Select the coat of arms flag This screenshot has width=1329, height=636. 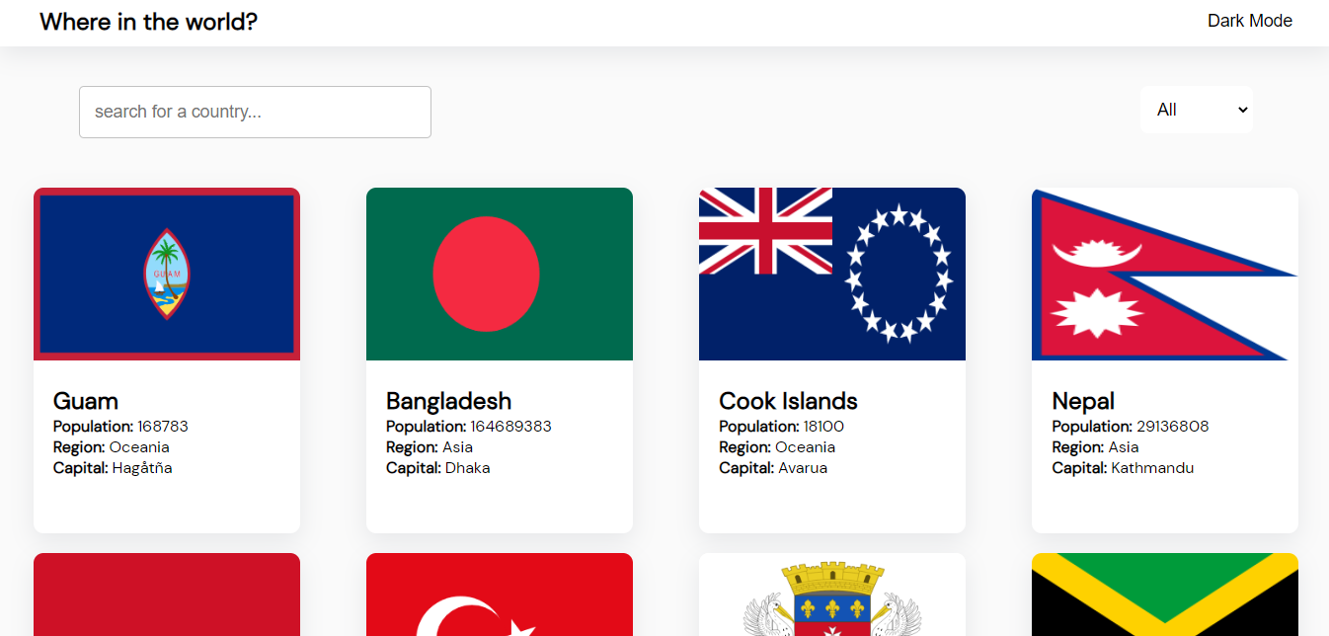pos(832,595)
